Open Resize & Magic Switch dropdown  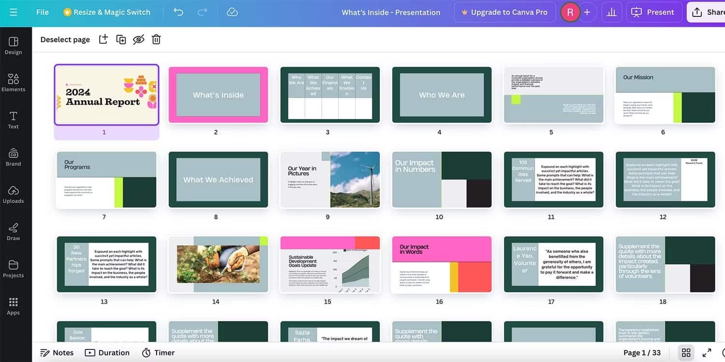tap(107, 12)
